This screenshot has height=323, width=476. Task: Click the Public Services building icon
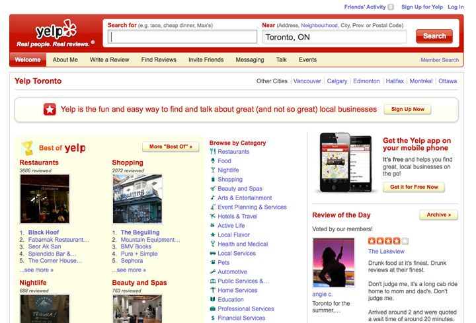(x=213, y=281)
